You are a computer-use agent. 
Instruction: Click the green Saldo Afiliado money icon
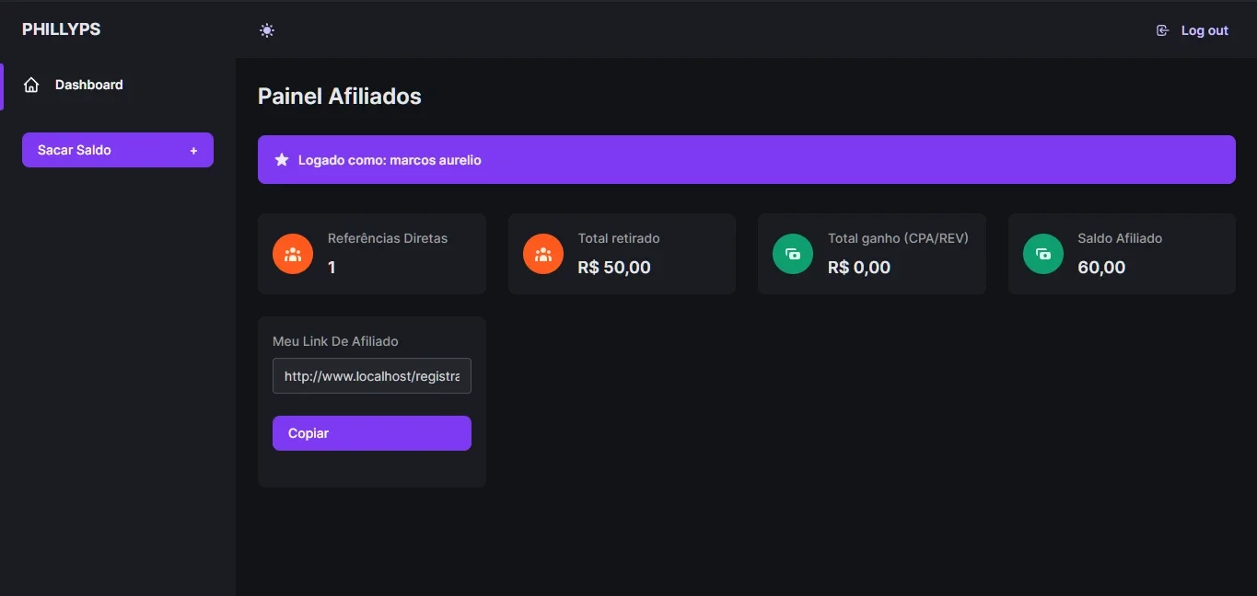point(1043,254)
